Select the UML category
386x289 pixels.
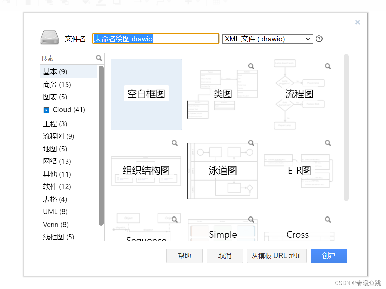pos(55,212)
